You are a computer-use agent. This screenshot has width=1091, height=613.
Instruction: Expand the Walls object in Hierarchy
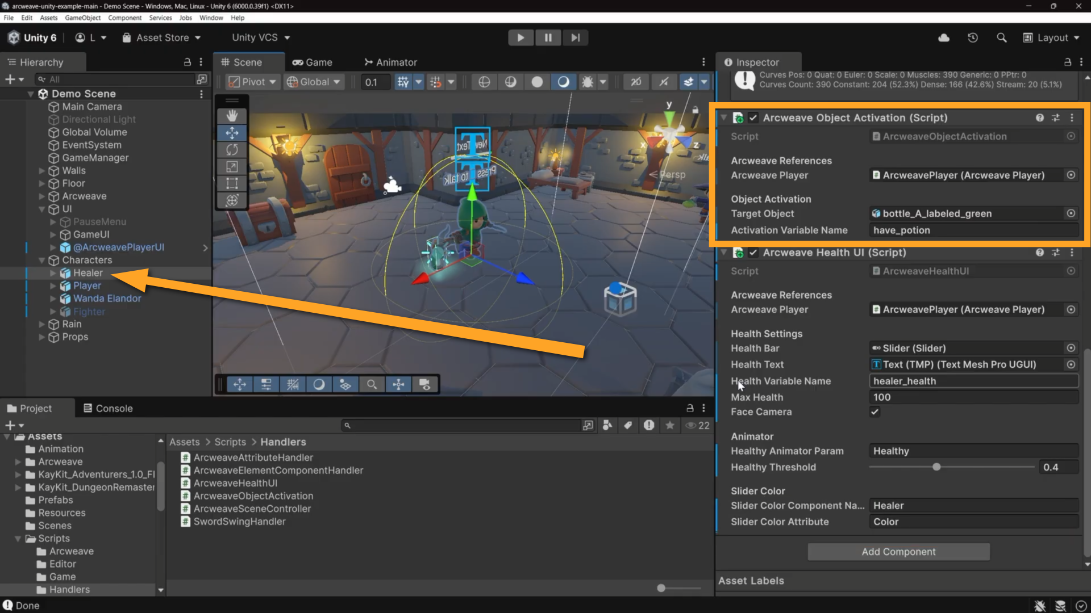[41, 170]
